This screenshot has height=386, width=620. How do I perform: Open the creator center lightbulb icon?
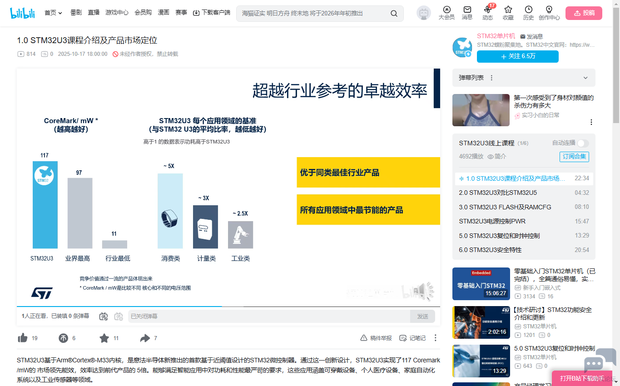coord(549,10)
